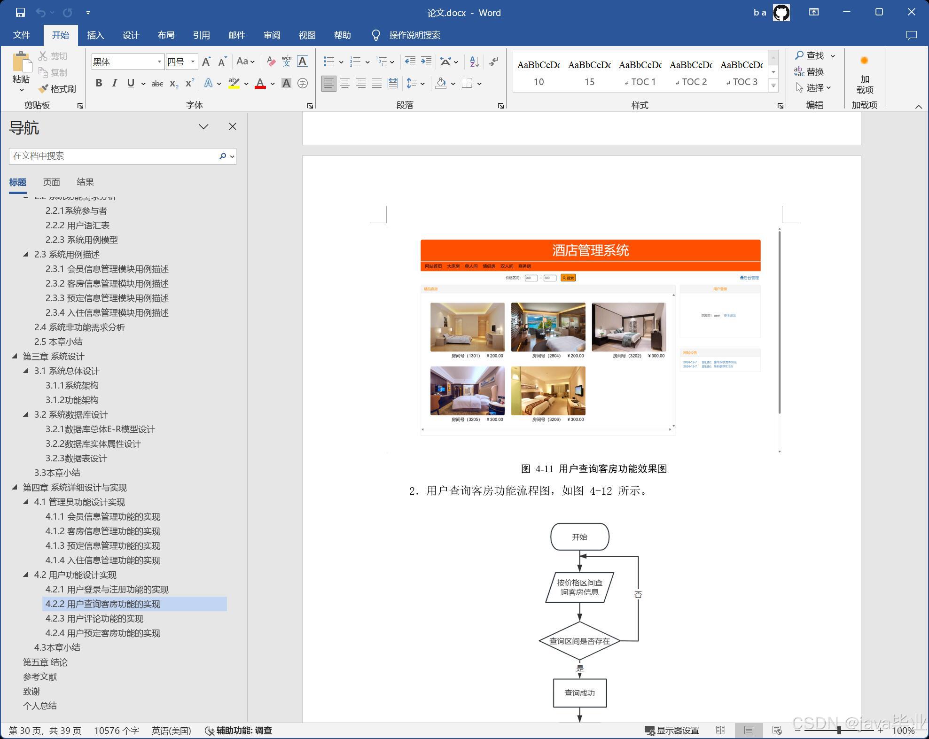929x739 pixels.
Task: Open comments pane icon
Action: coord(911,35)
